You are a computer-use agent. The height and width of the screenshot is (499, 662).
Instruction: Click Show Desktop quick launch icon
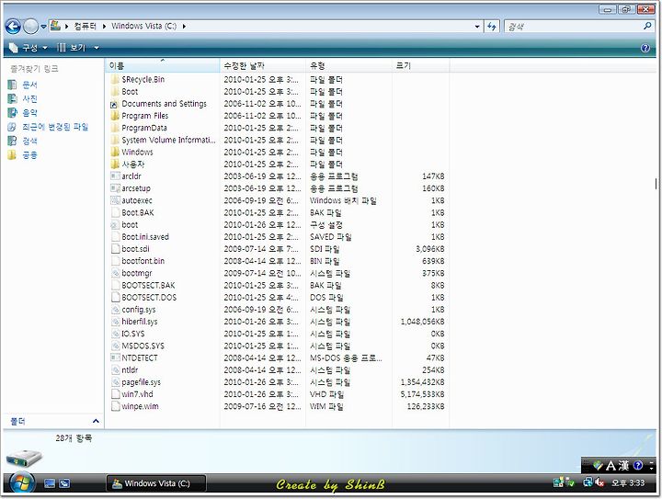coord(50,483)
